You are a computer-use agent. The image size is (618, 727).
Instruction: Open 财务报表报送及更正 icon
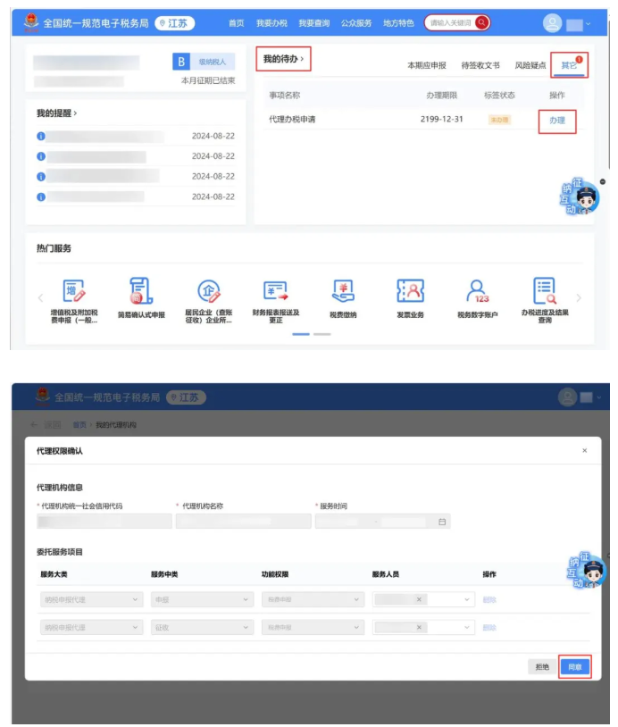click(276, 290)
